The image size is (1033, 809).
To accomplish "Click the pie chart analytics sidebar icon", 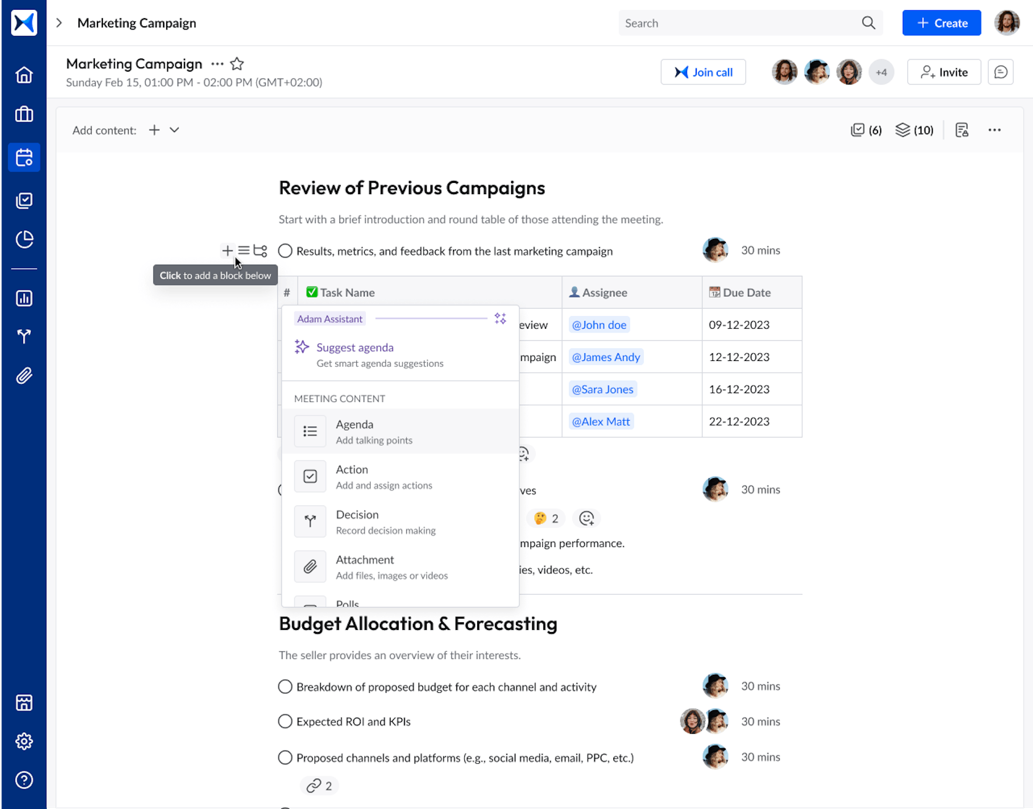I will click(x=24, y=240).
